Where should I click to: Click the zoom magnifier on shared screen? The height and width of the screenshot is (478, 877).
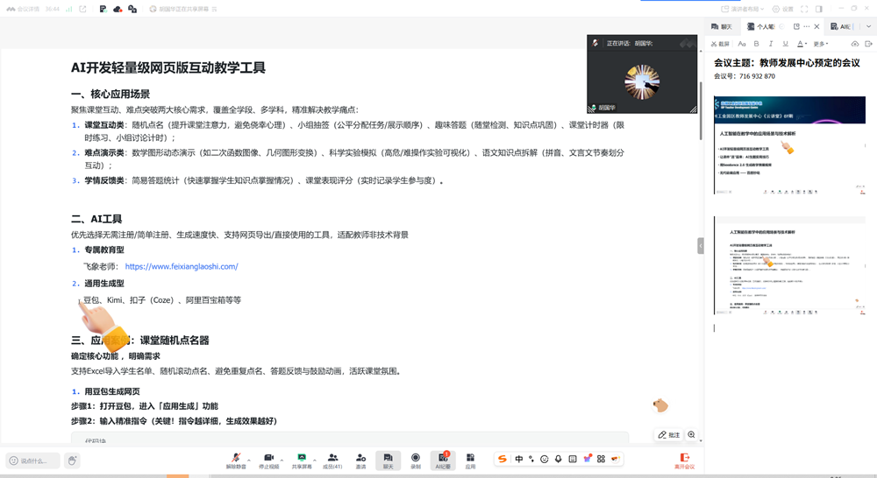pos(691,434)
